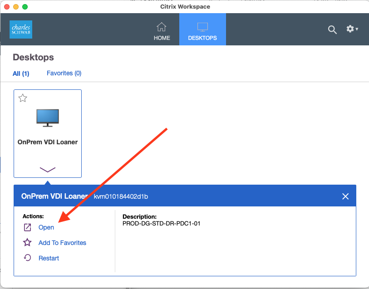
Task: Open the settings gear menu
Action: tap(349, 29)
